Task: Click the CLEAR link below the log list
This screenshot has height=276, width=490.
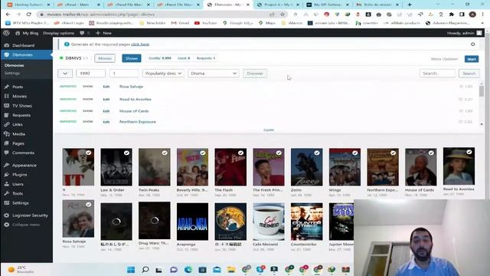Action: 269,130
